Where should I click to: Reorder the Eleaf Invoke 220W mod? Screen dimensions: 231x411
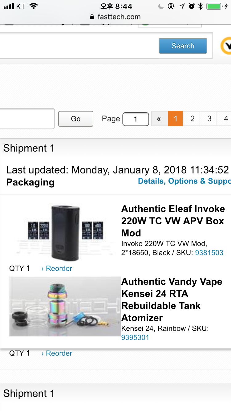57,268
